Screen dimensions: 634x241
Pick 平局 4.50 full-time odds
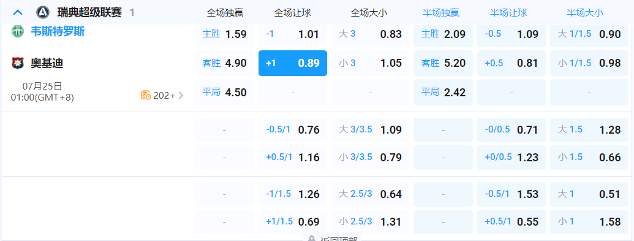(x=225, y=93)
